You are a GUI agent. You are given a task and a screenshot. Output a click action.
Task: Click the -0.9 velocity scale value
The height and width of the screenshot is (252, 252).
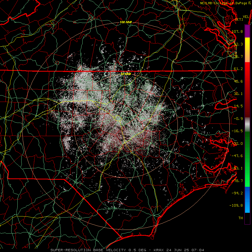(x=238, y=119)
